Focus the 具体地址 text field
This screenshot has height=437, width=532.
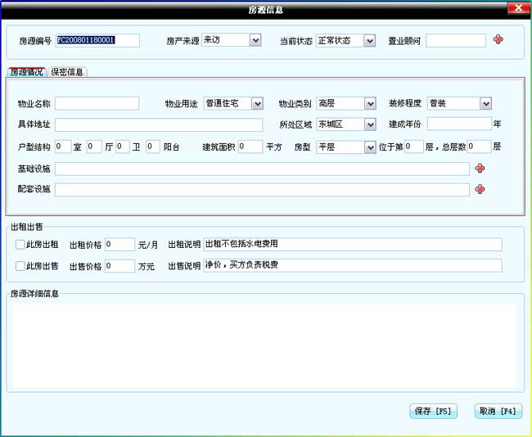[x=159, y=124]
